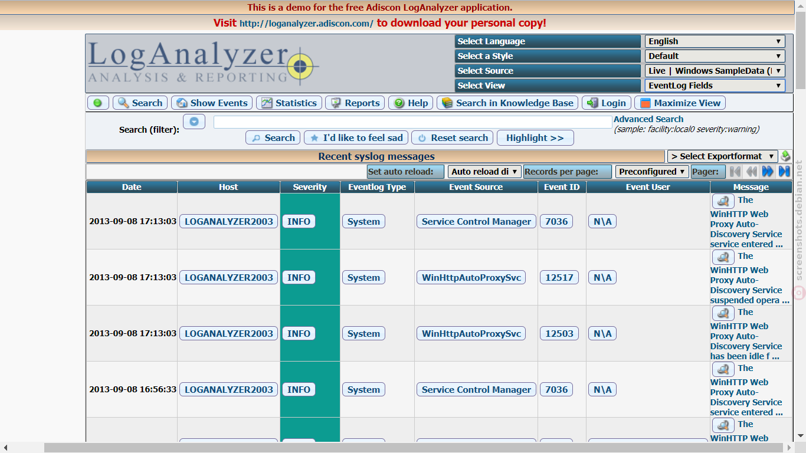Open details icon for event 12503 message
Viewport: 806px width, 453px height.
click(723, 313)
